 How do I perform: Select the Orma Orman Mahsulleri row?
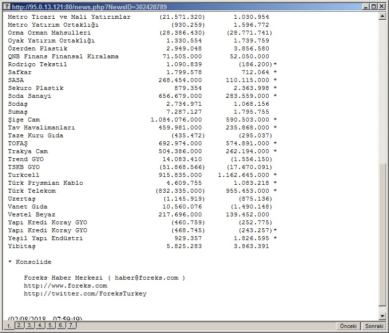(140, 33)
